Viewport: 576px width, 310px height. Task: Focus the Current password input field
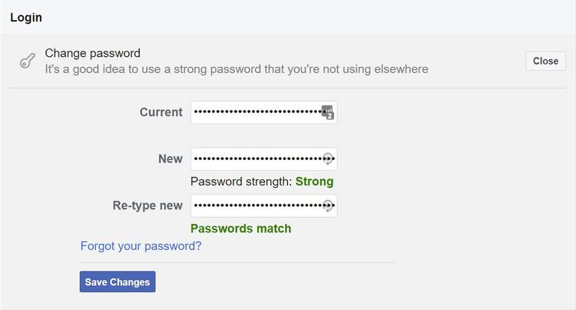256,112
